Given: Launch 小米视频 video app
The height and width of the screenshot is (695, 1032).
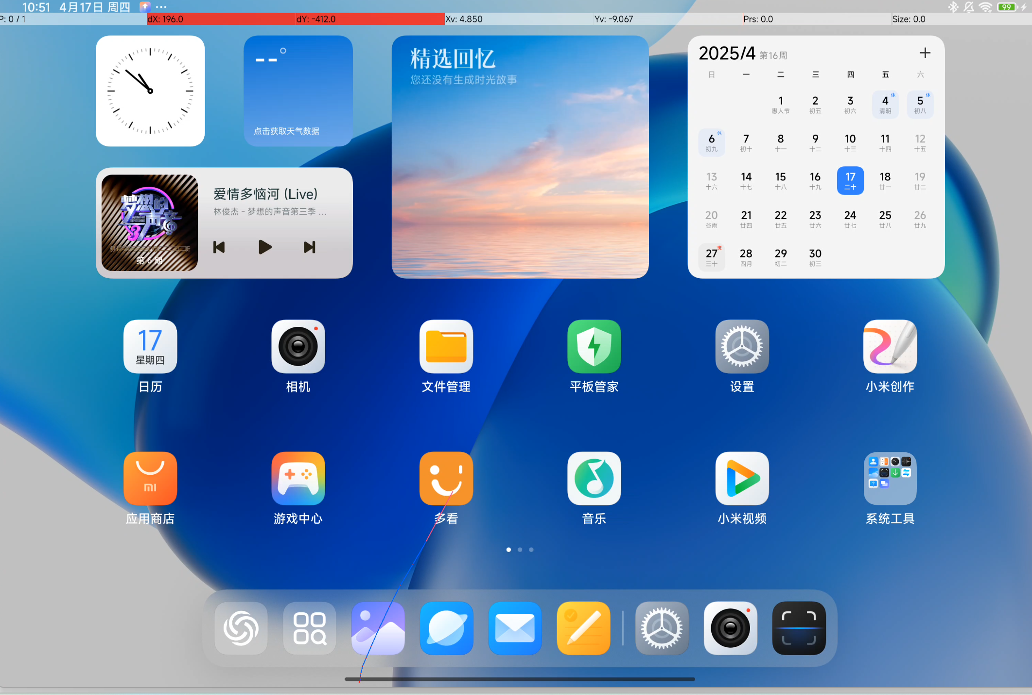Looking at the screenshot, I should point(742,479).
